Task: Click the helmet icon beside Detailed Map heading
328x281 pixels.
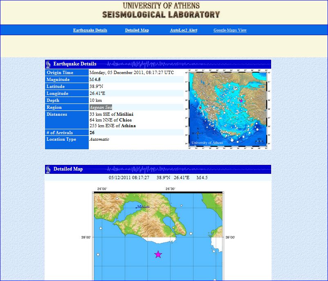Action: (48, 169)
